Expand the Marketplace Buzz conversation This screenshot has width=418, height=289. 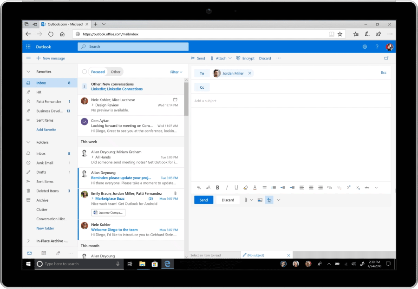point(92,198)
